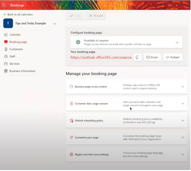Click 'Customize the bookings page' description

click(x=142, y=137)
